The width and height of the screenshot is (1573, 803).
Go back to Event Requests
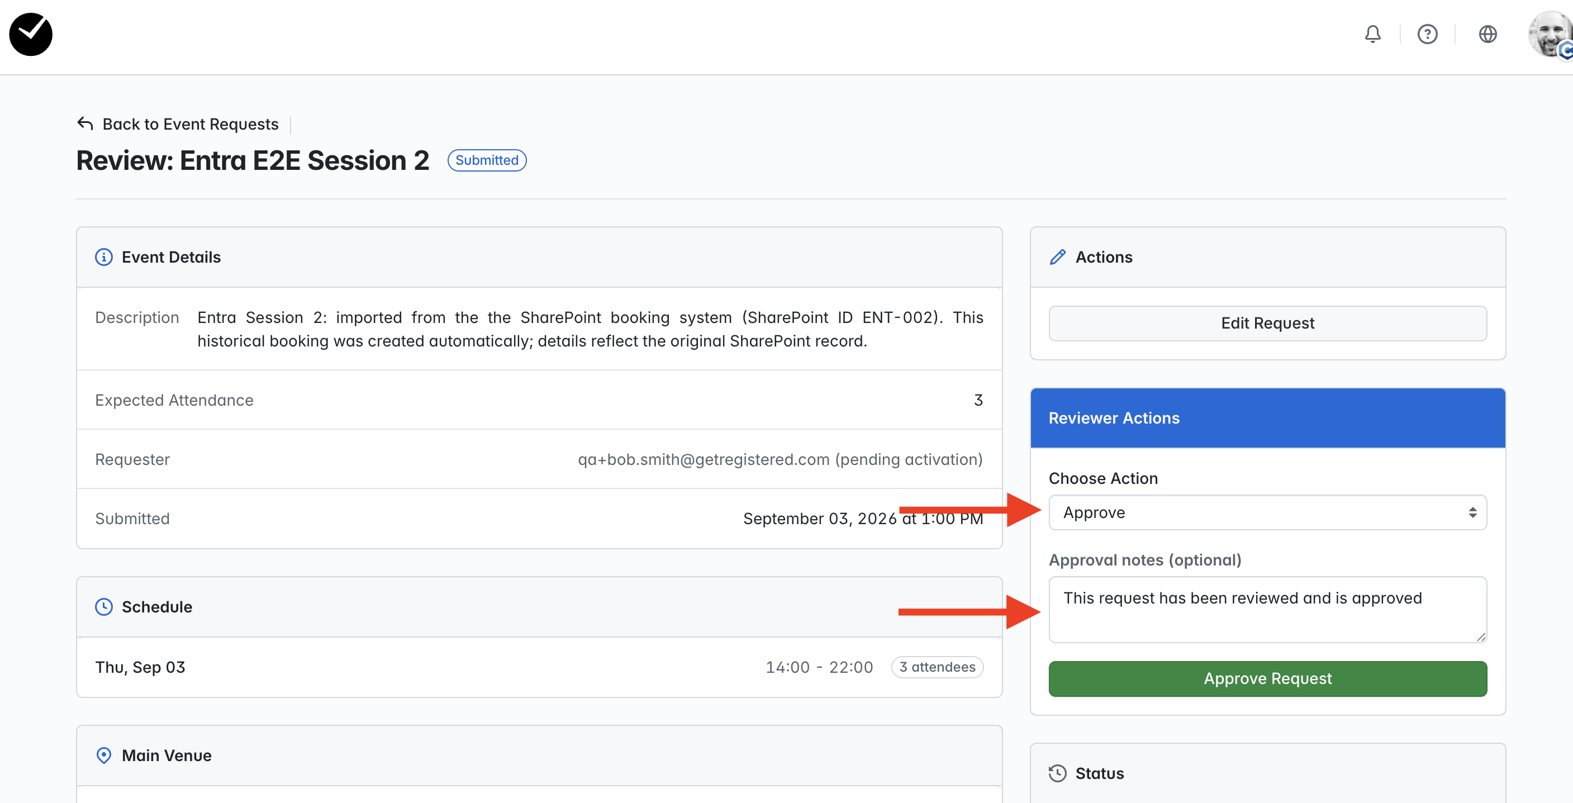(190, 124)
